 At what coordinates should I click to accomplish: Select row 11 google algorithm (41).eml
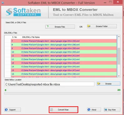[64, 56]
